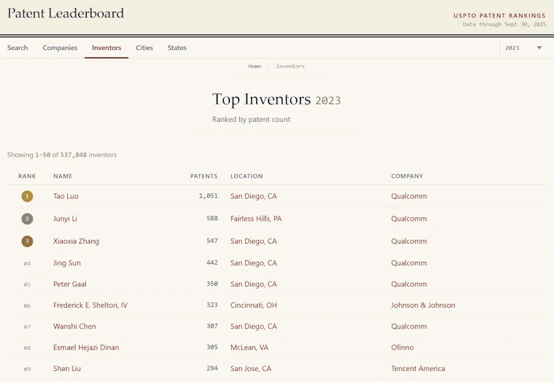The width and height of the screenshot is (554, 382).
Task: Open inventor Jing Sun's profile
Action: coord(66,263)
